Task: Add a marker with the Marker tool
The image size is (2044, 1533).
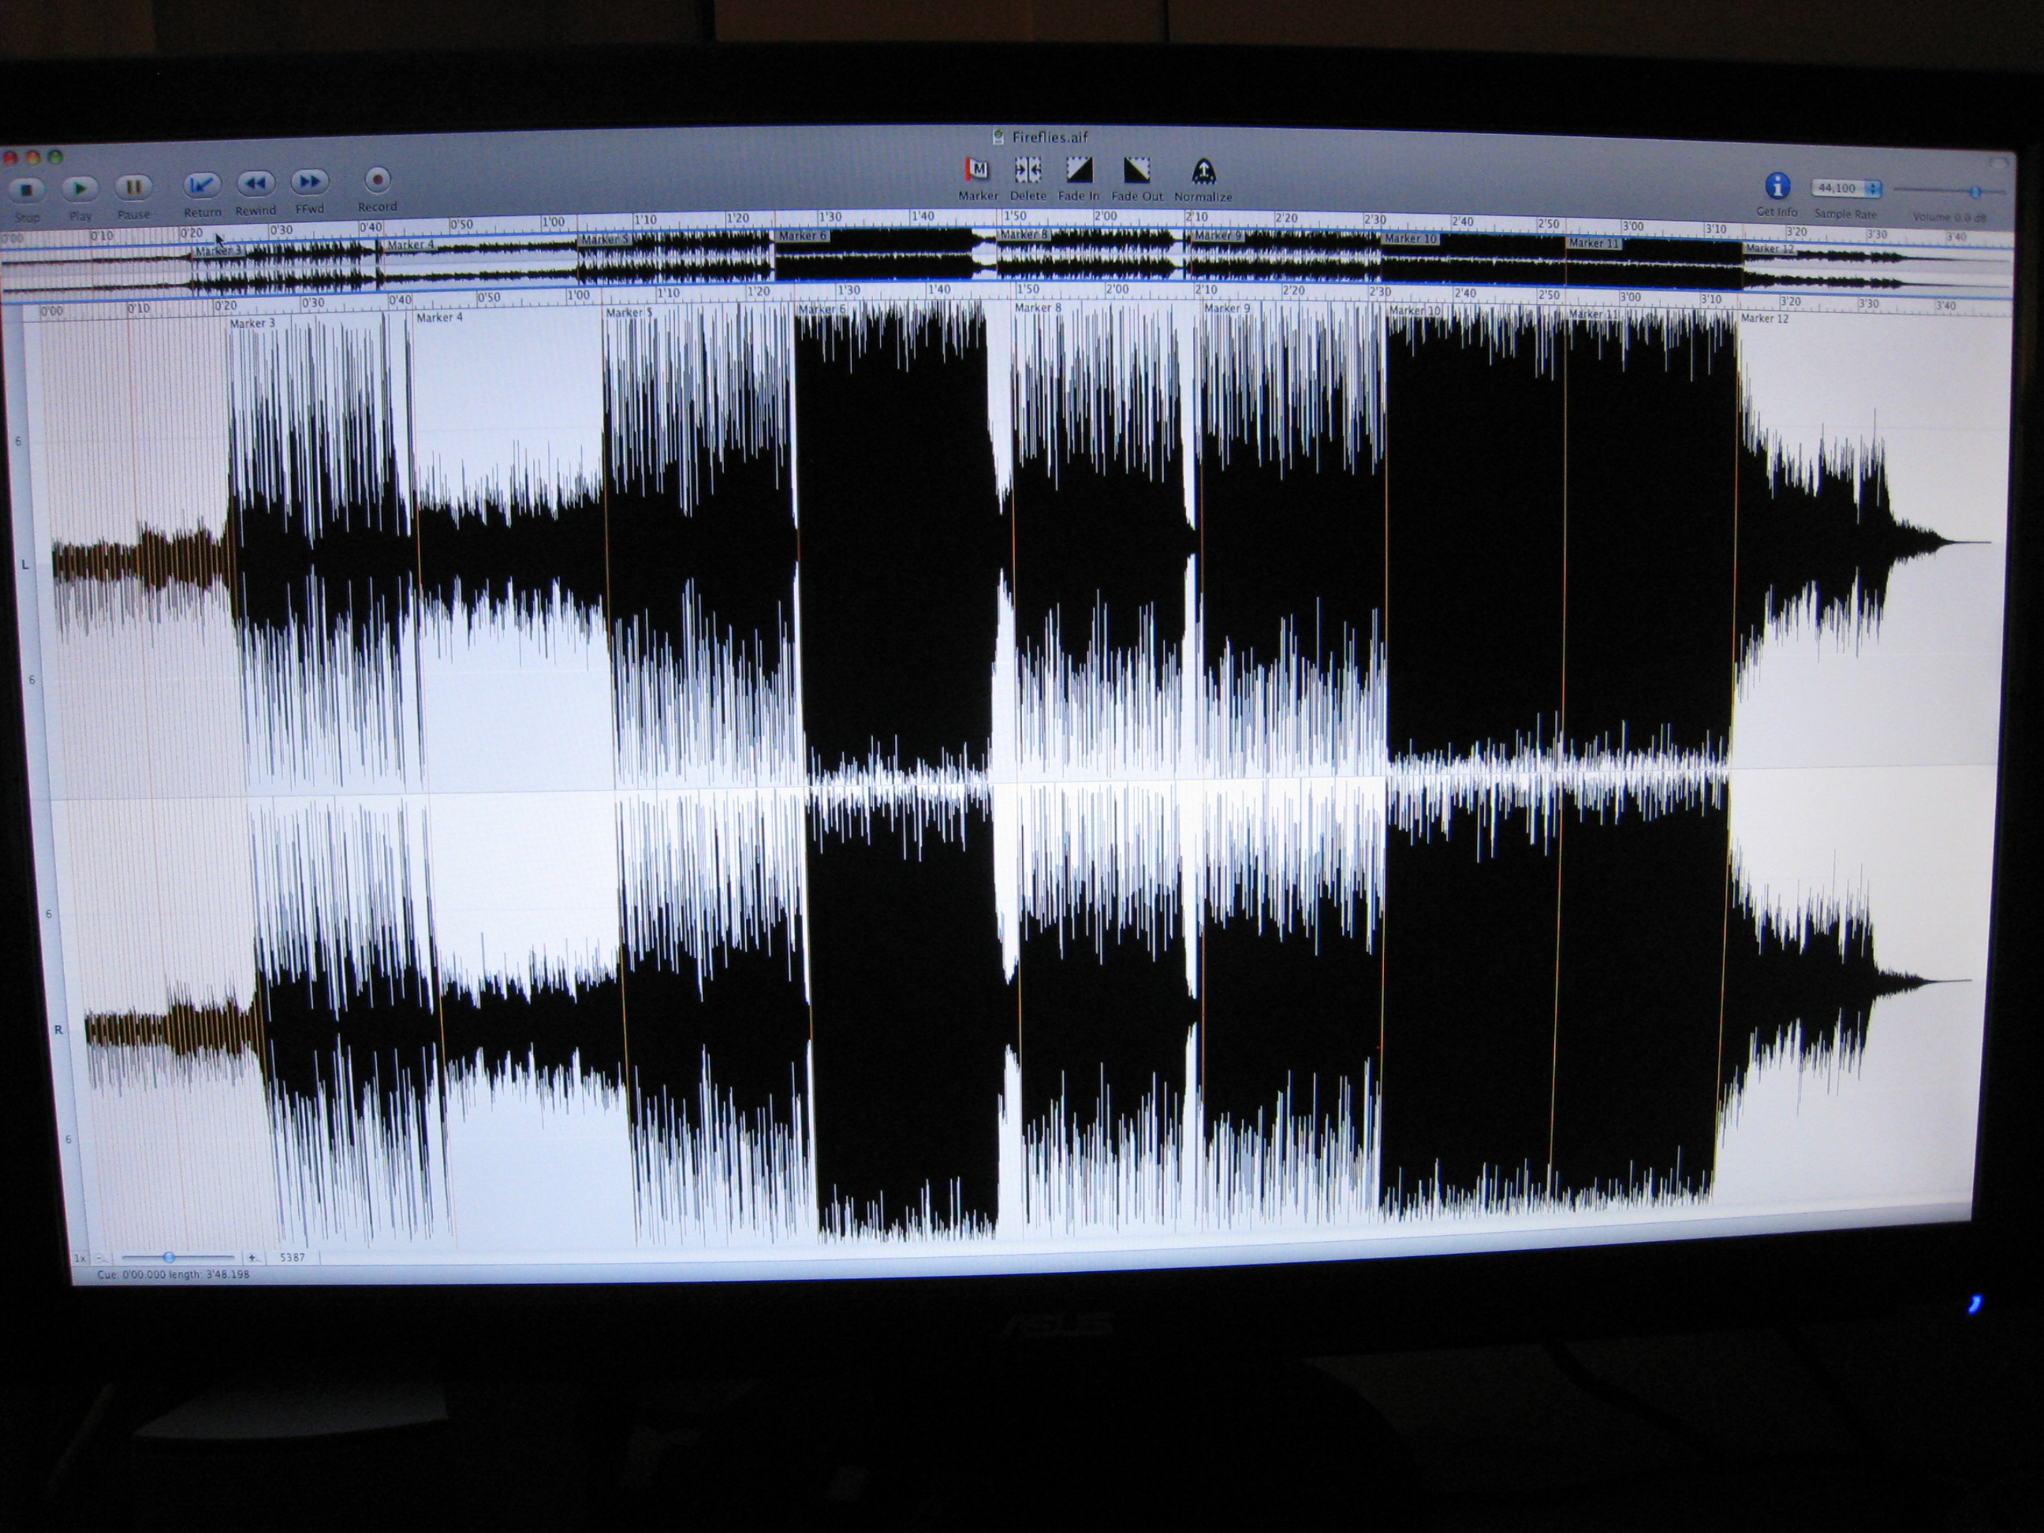Action: coord(978,170)
